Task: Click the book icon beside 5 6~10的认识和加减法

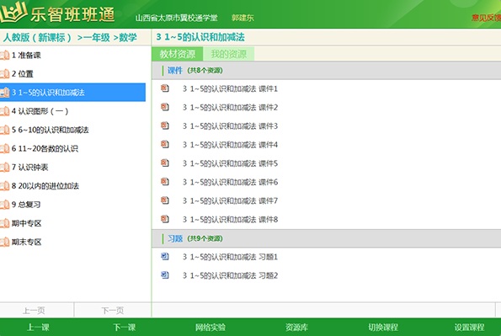Action: pyautogui.click(x=4, y=130)
